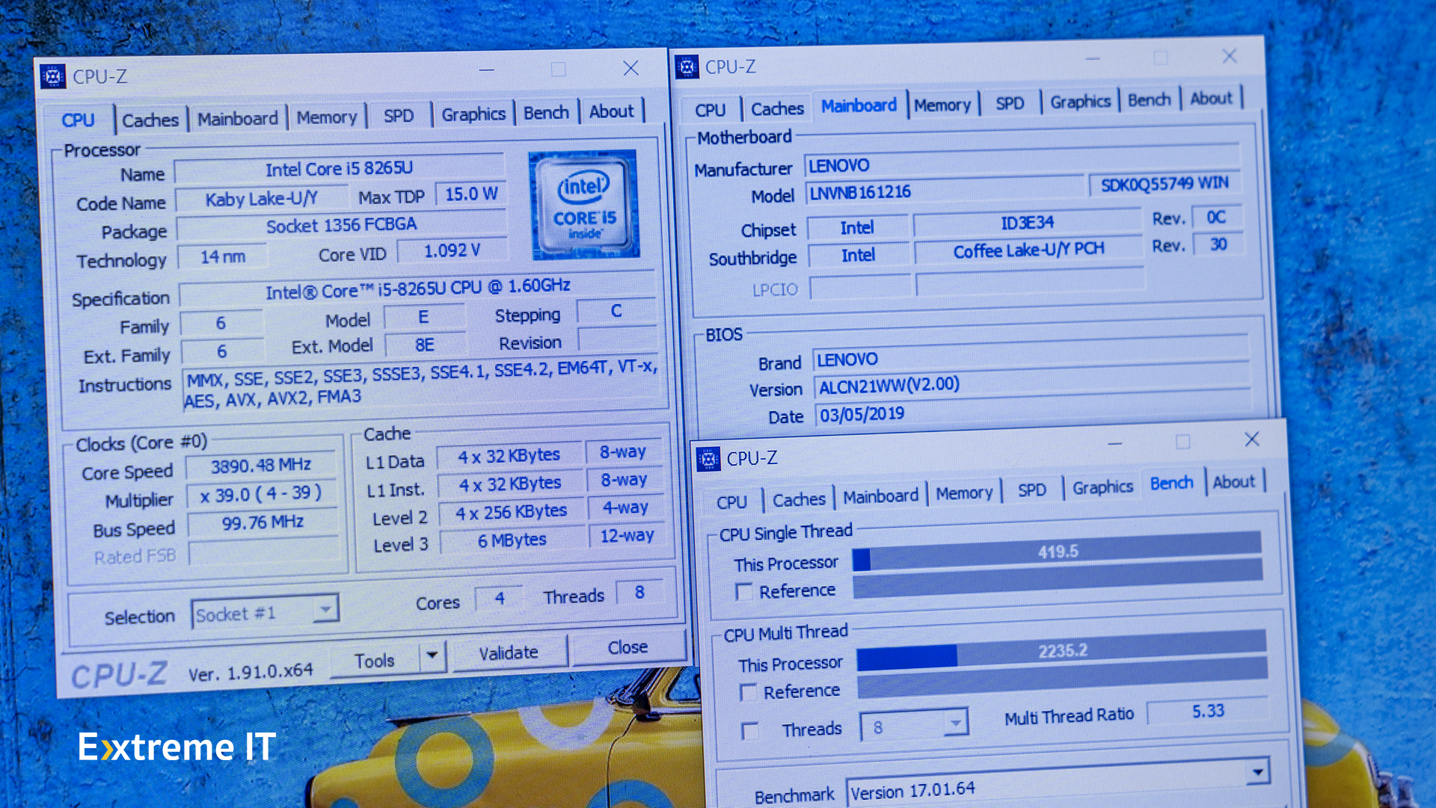Select About tab in Bench window
Viewport: 1436px width, 808px height.
pos(1234,482)
